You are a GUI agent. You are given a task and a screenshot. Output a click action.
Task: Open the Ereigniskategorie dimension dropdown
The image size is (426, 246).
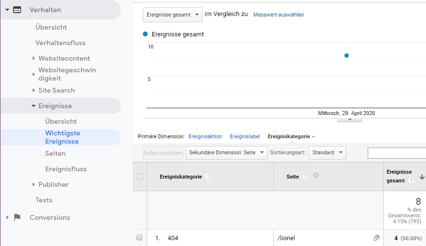(x=291, y=136)
